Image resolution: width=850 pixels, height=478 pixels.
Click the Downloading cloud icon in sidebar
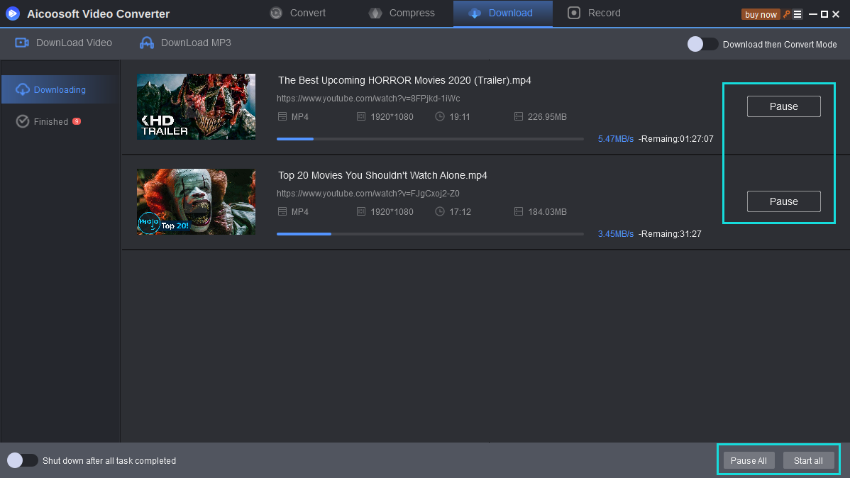[x=22, y=89]
